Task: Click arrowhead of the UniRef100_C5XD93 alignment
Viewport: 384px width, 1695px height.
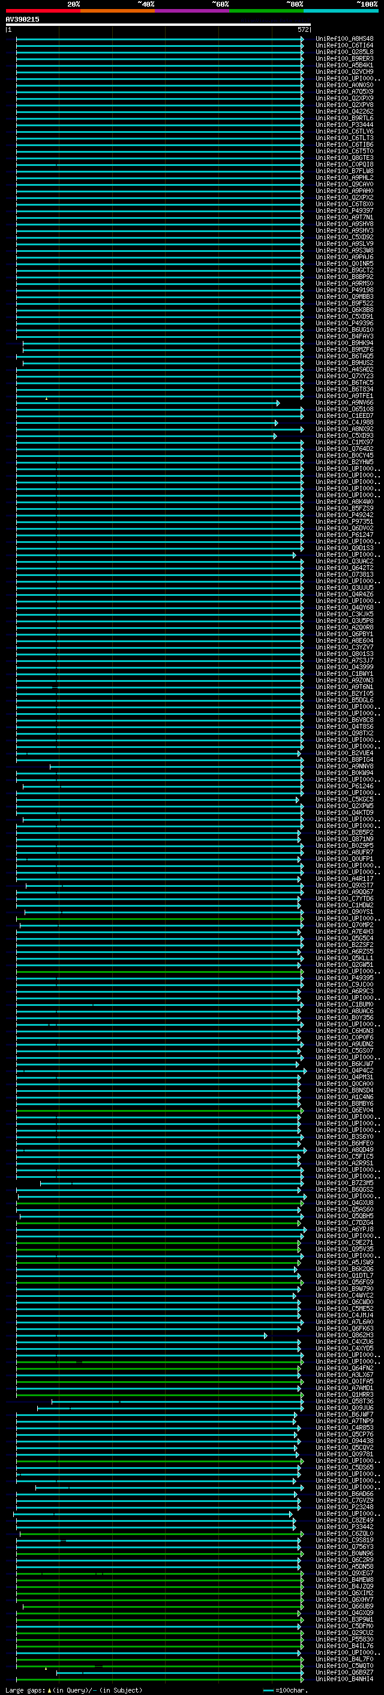Action: pos(275,435)
